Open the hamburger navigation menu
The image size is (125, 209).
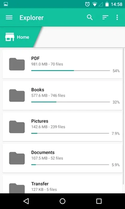pos(9,17)
